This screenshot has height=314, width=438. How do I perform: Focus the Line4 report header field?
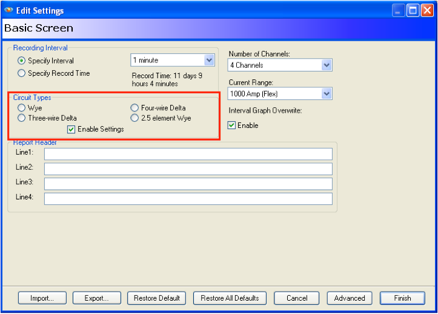[x=188, y=199]
